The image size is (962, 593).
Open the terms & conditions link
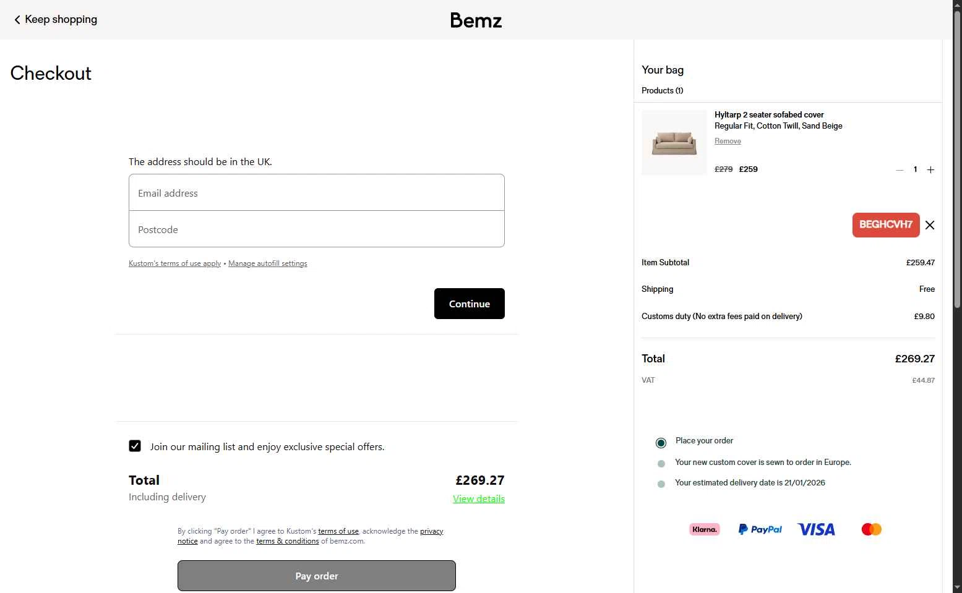click(288, 541)
